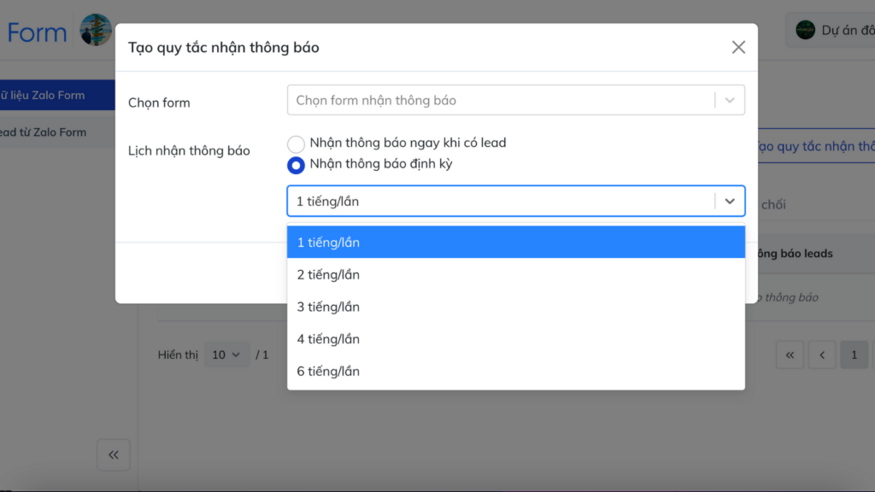This screenshot has width=875, height=492.
Task: Choose the 6 tiếng/lần option
Action: 515,372
